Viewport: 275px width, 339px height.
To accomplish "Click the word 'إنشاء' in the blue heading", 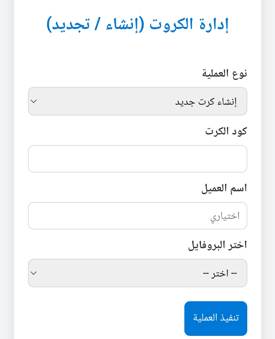I will (122, 25).
